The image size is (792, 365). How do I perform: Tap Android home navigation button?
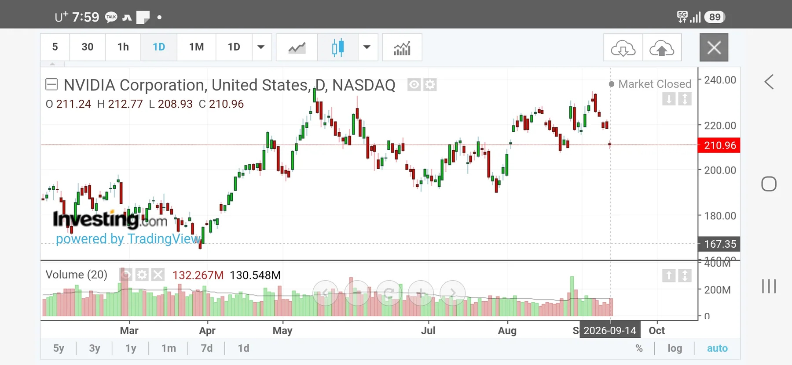point(769,184)
